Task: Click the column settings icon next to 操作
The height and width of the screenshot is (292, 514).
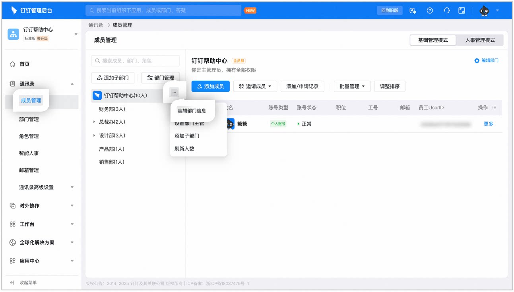Action: pos(495,108)
